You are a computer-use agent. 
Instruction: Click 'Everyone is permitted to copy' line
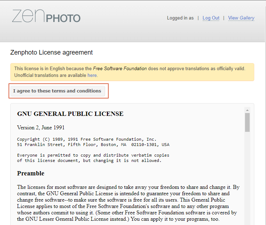coord(93,155)
